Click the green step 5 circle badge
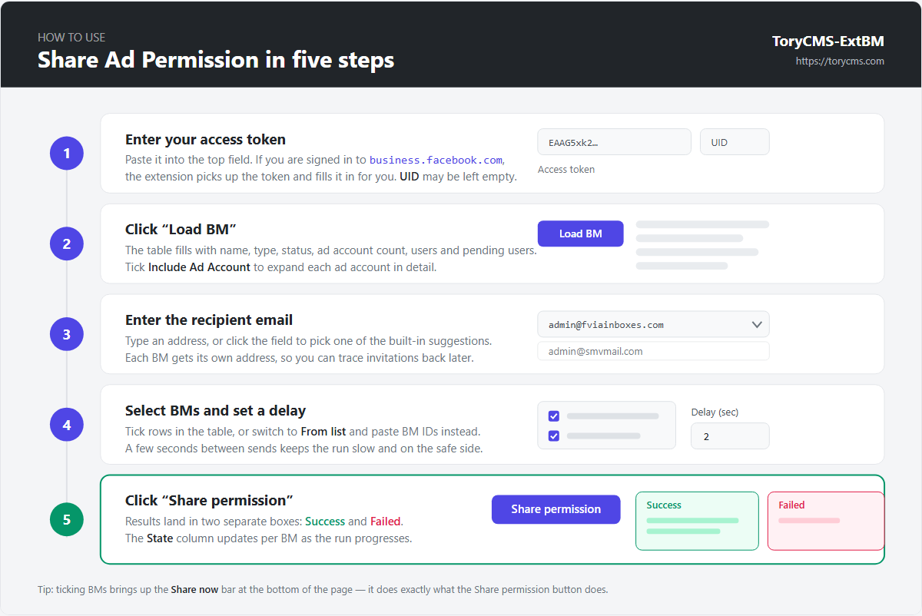922x616 pixels. pos(67,519)
